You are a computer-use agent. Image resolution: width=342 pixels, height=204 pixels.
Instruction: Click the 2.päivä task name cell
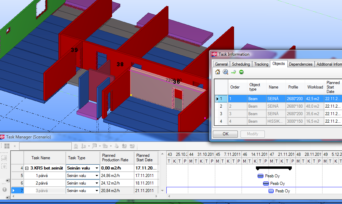click(44, 183)
